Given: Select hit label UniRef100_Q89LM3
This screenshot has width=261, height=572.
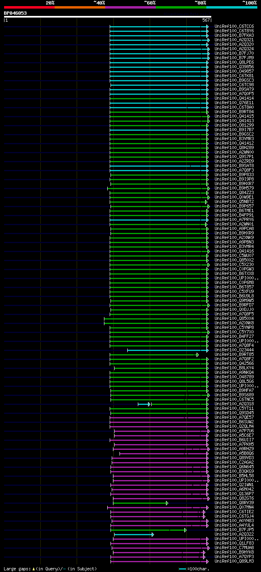Looking at the screenshot, I should pos(234,561).
